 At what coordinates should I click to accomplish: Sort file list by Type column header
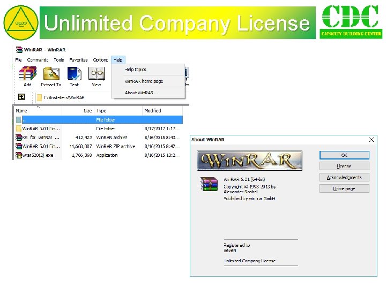(x=118, y=111)
